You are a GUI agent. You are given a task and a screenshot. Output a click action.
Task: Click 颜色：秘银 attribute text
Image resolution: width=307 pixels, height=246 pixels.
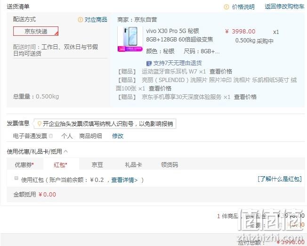coord(160,51)
